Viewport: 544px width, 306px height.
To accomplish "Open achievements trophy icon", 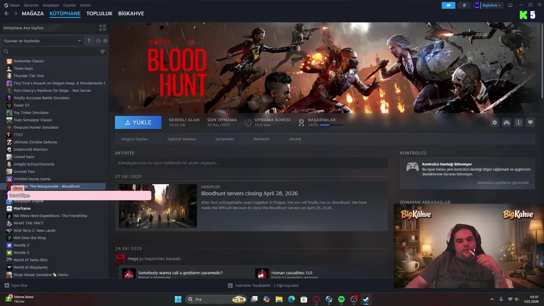I will click(x=301, y=122).
